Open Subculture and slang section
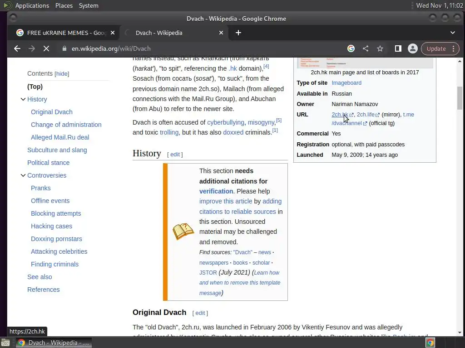 pos(57,150)
